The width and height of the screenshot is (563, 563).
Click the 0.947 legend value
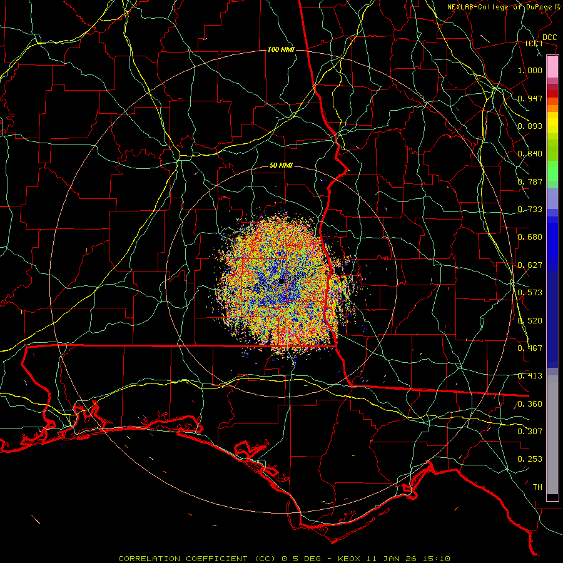[x=530, y=98]
